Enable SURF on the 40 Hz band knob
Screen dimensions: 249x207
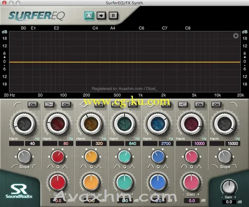point(24,124)
